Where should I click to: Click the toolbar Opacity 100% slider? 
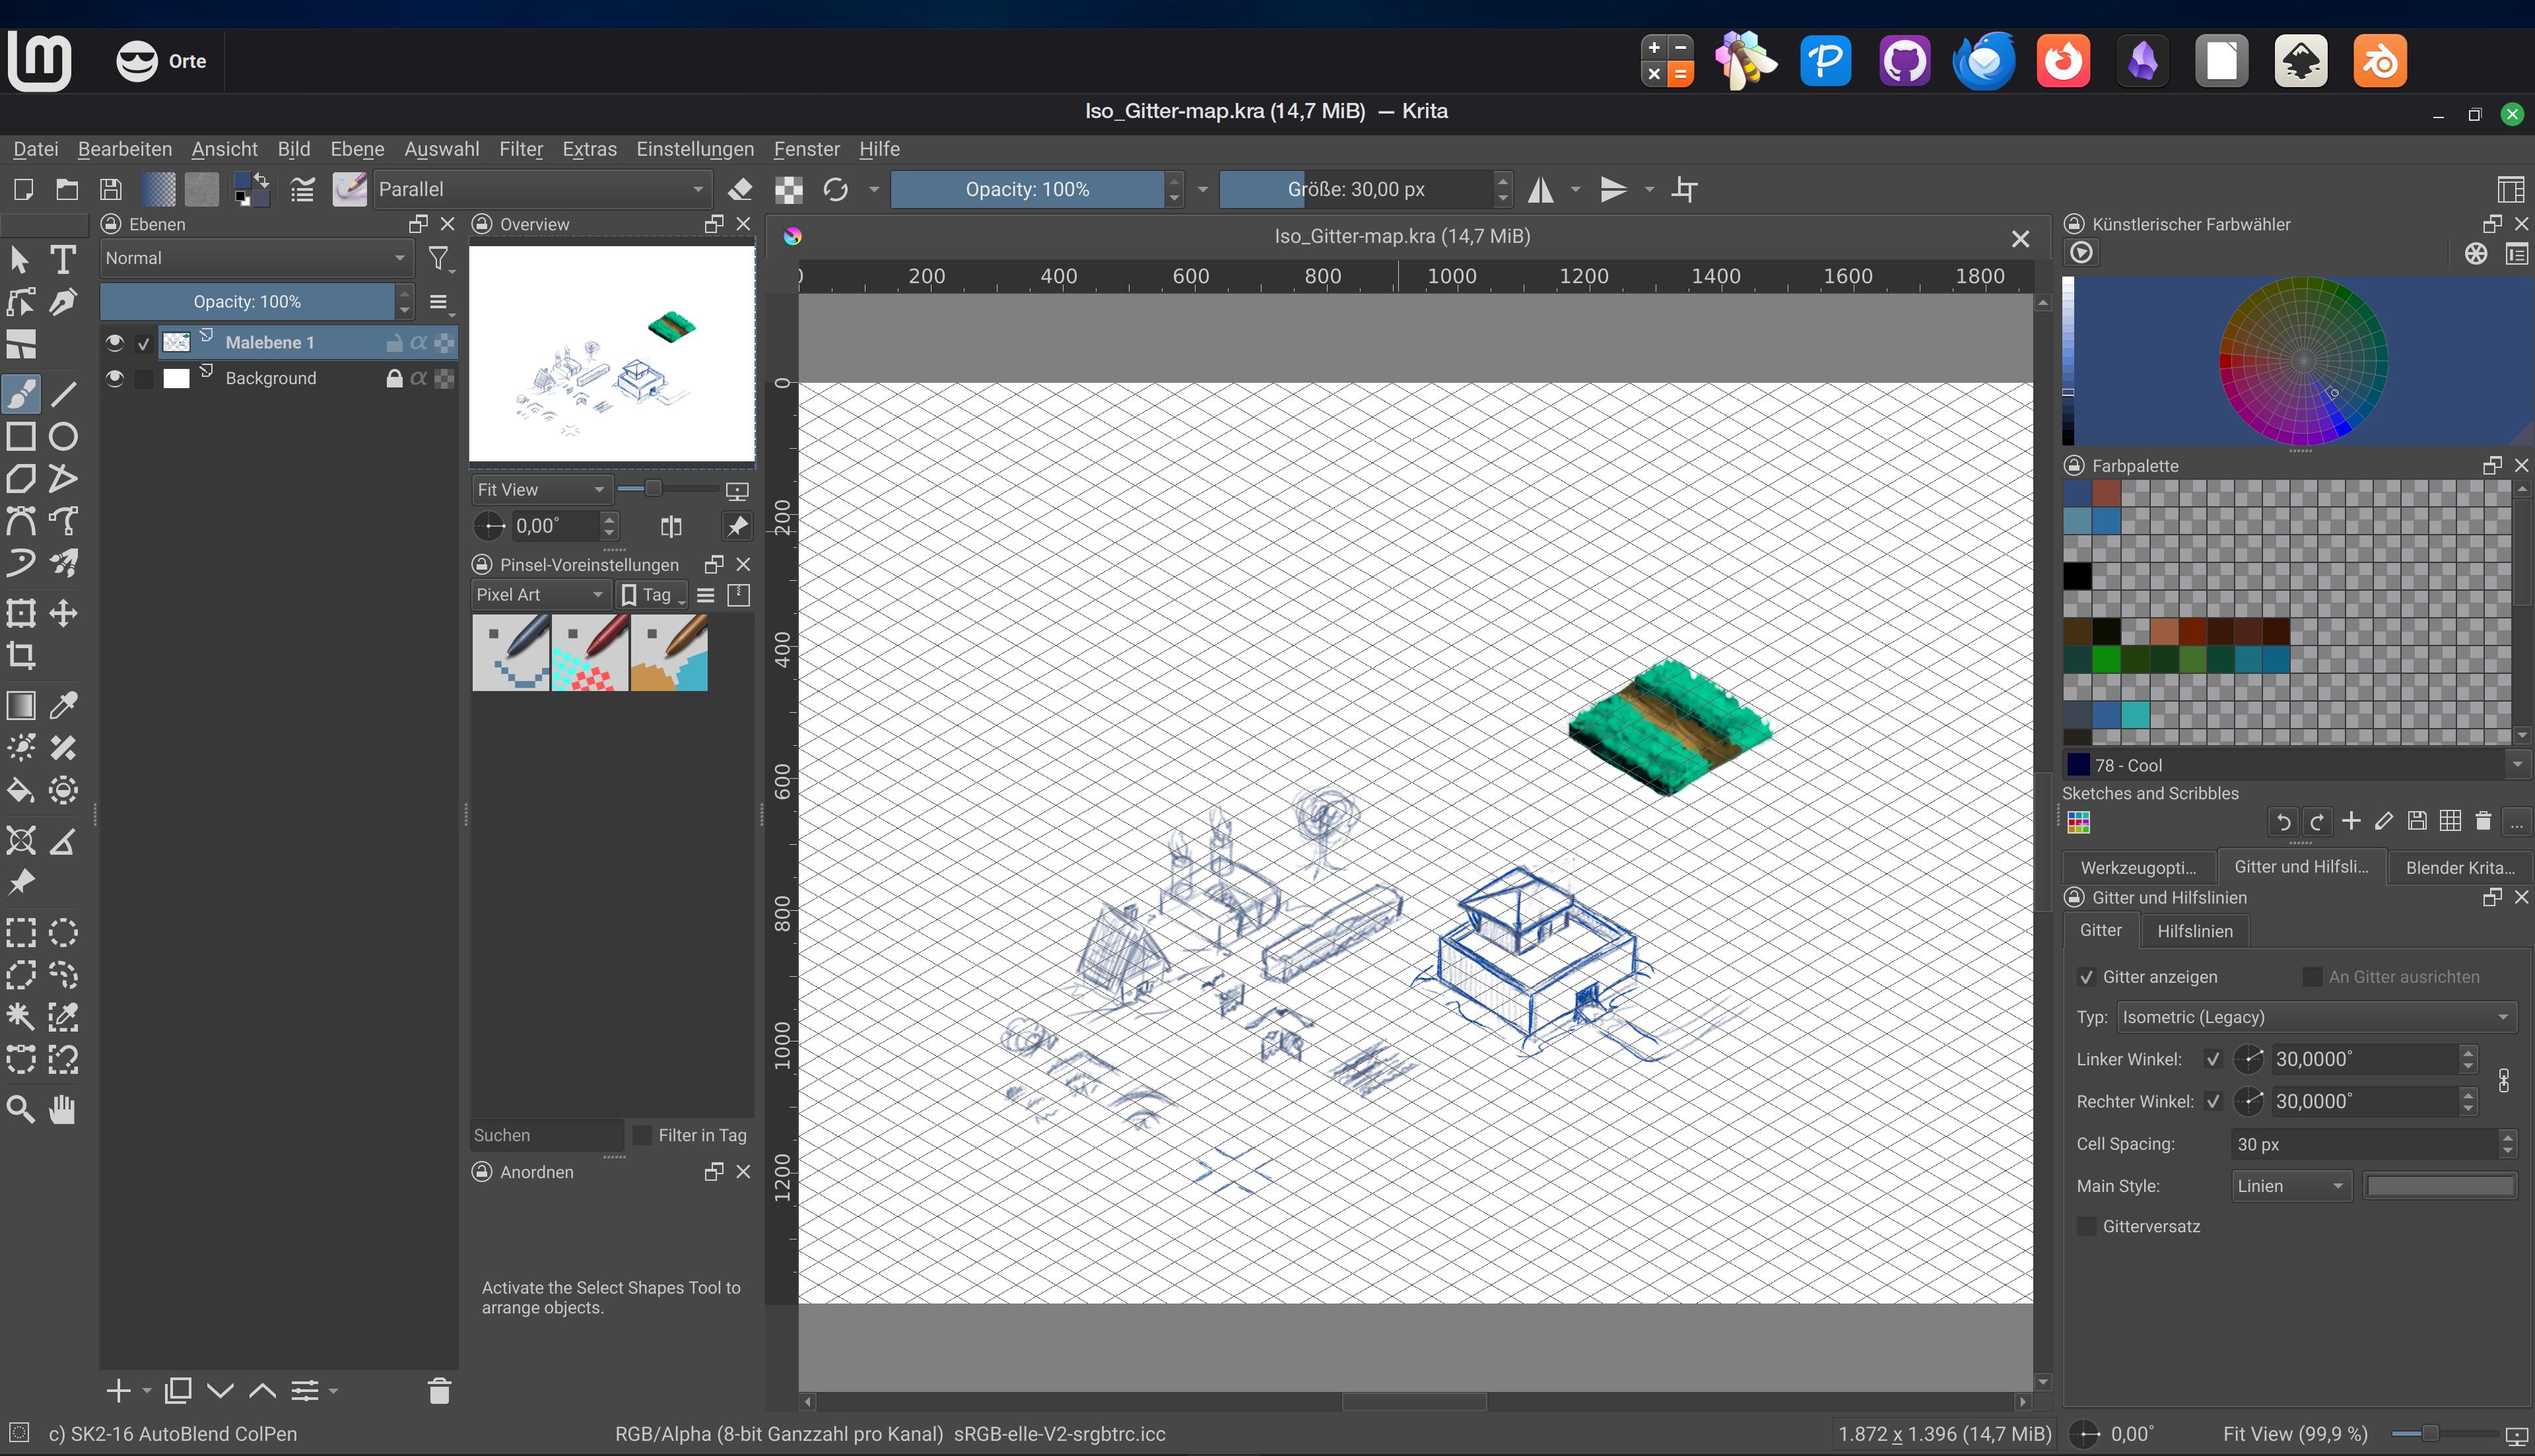pyautogui.click(x=1027, y=189)
